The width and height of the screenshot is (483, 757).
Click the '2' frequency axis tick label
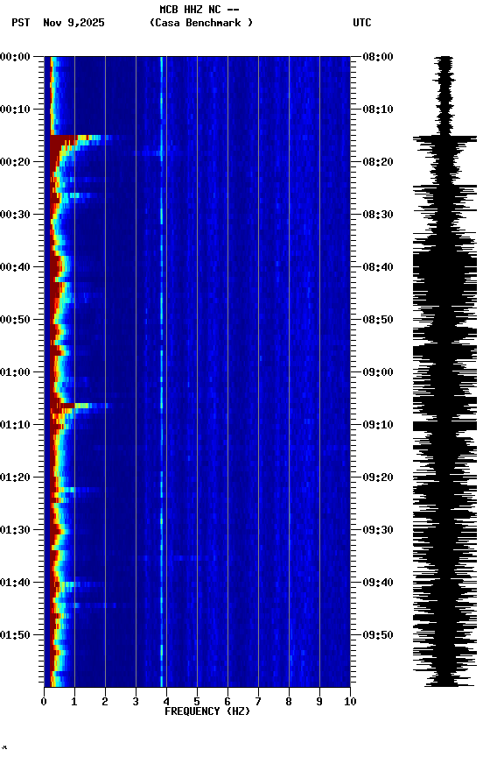(105, 702)
